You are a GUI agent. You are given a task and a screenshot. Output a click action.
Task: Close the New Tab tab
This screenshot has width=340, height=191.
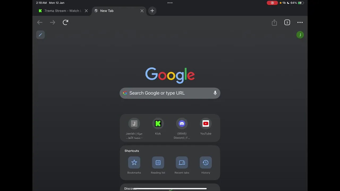point(142,11)
